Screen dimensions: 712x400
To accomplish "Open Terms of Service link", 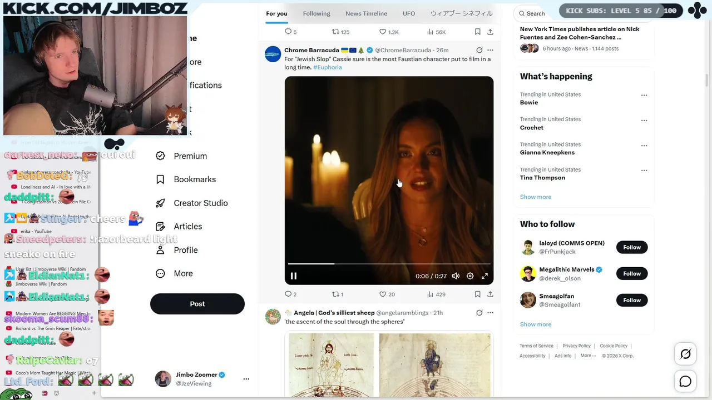I will click(536, 346).
